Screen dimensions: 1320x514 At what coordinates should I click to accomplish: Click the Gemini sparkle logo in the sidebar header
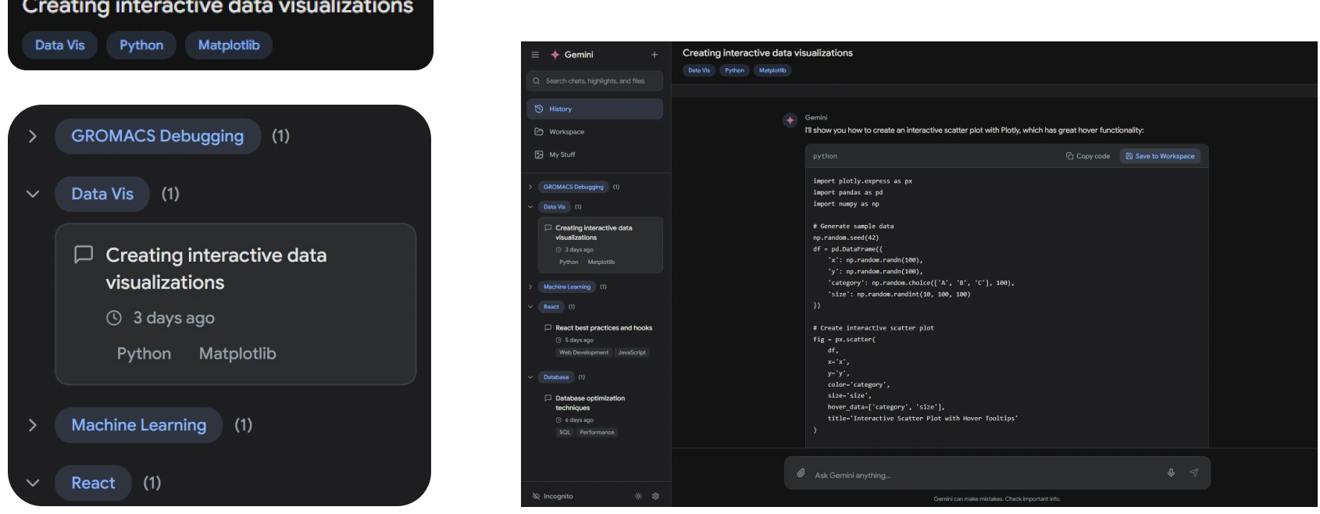[x=555, y=55]
